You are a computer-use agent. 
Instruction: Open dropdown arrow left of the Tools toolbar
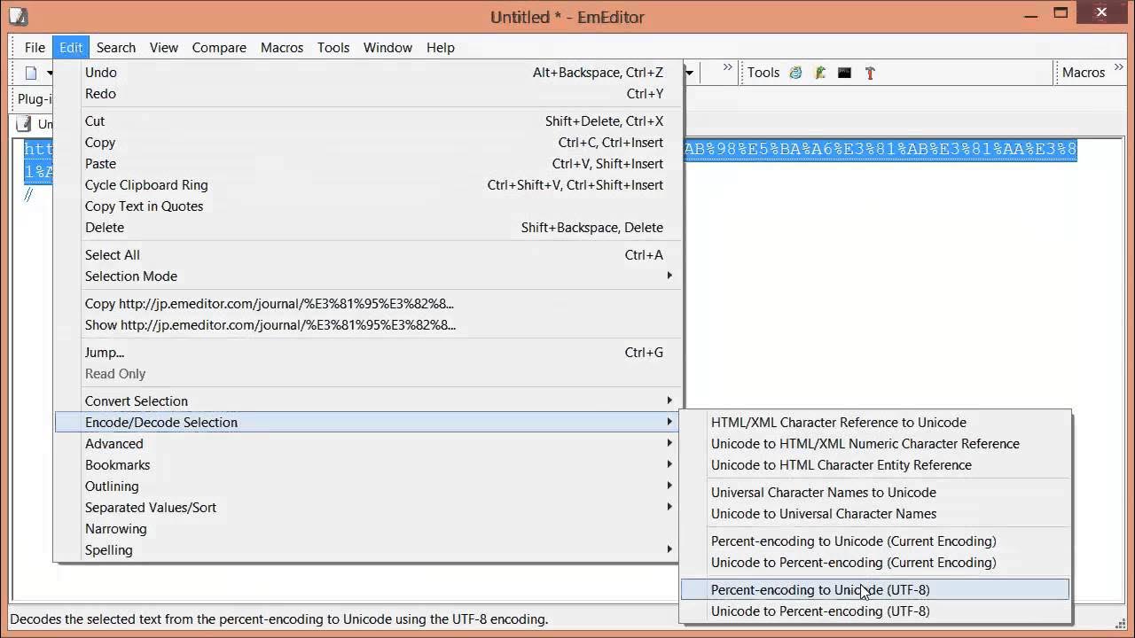click(689, 73)
